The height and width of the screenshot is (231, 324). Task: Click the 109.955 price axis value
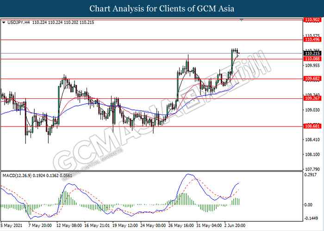(312, 66)
